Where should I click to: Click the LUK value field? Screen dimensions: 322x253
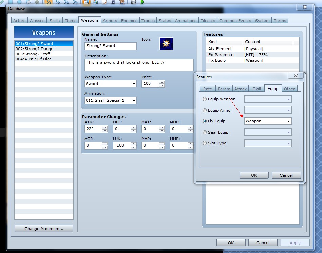coord(122,145)
